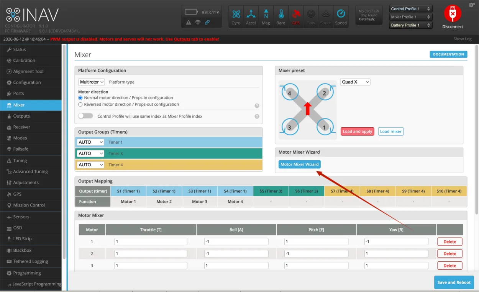The image size is (479, 292).
Task: Open the Mixer Profile 1 selector
Action: [411, 17]
